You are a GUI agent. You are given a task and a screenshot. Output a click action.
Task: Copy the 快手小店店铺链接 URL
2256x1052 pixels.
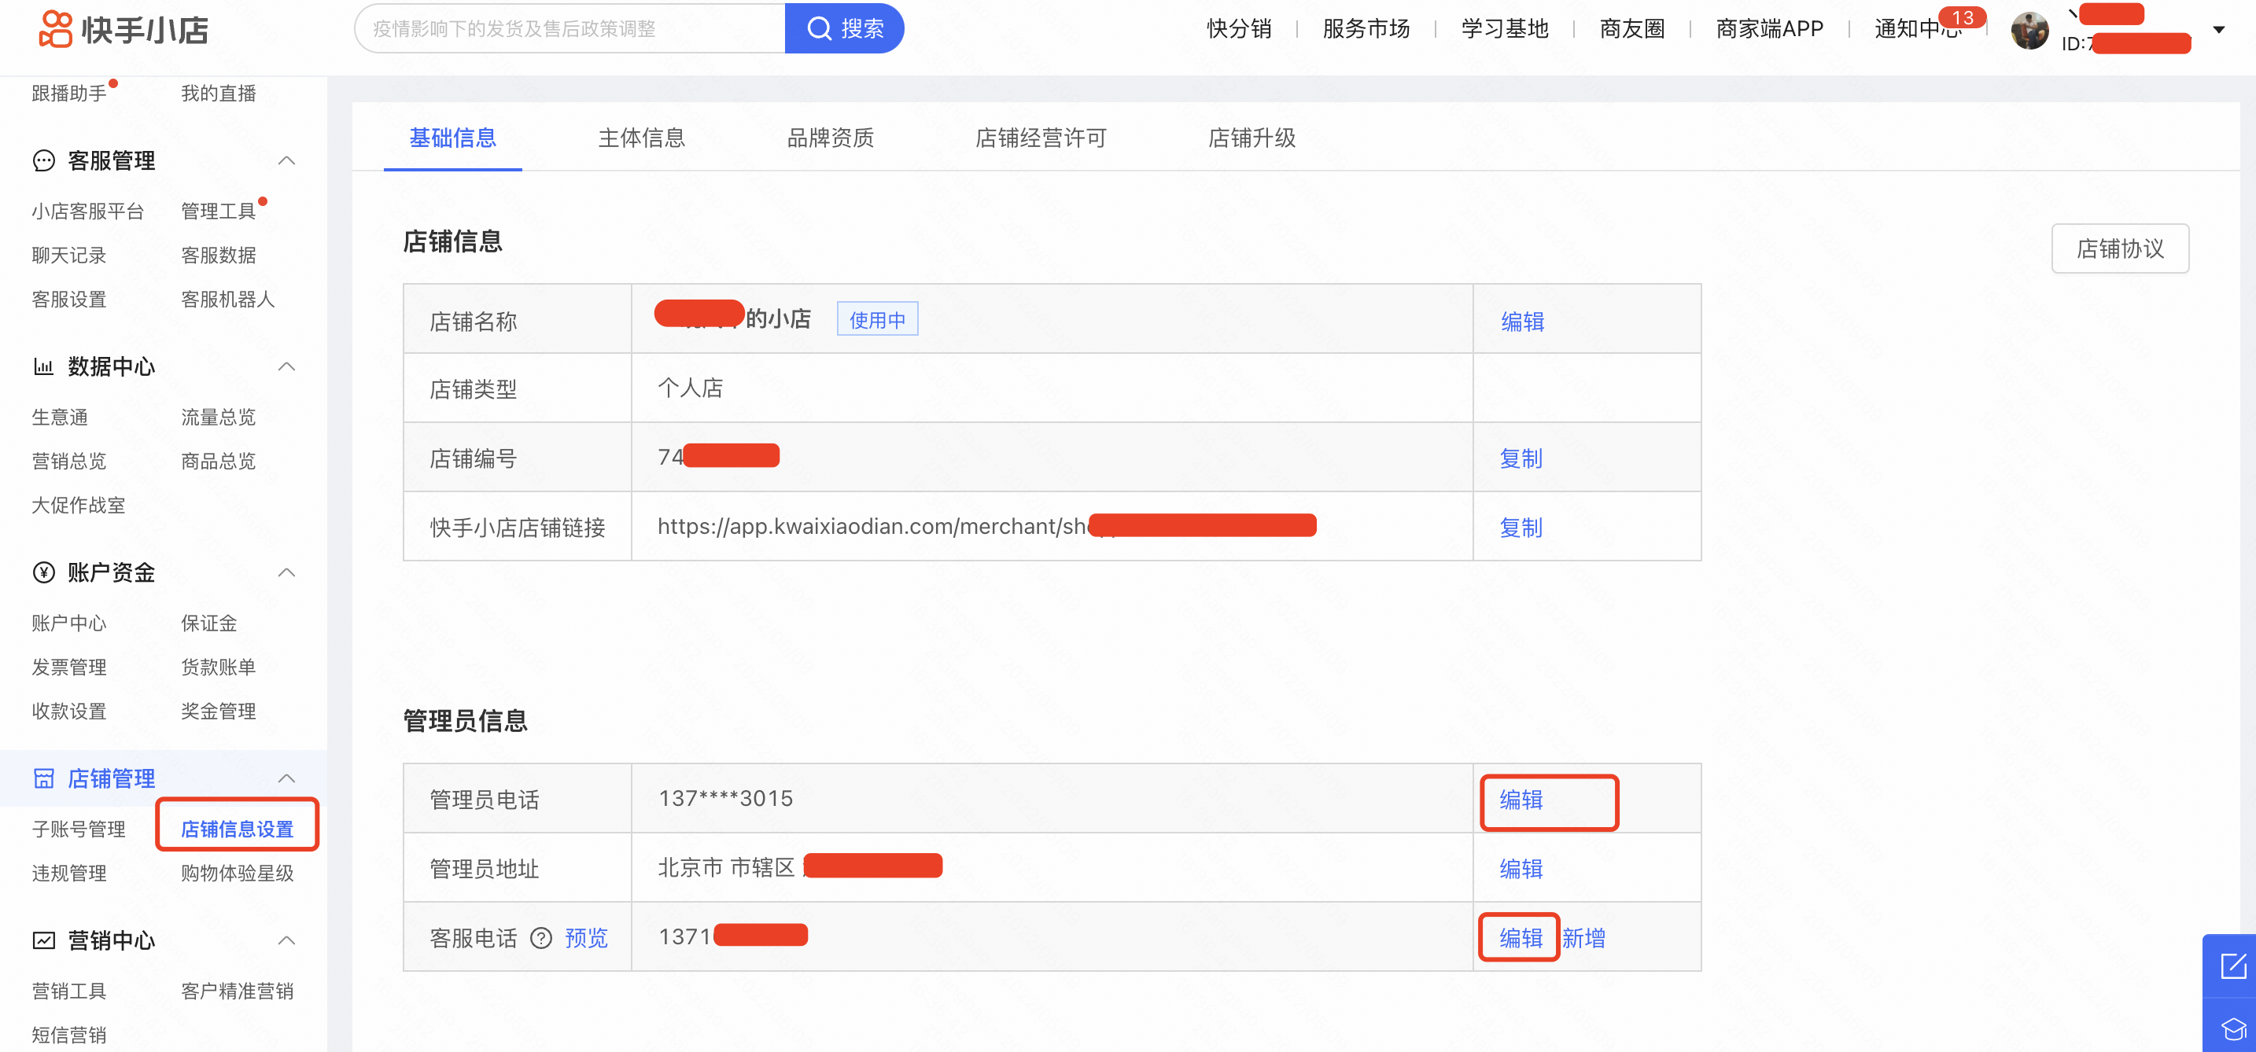click(x=1521, y=528)
